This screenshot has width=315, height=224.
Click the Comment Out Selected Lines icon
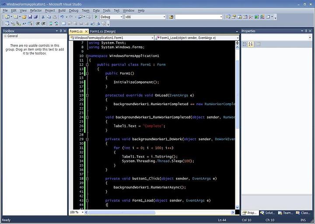click(x=51, y=24)
